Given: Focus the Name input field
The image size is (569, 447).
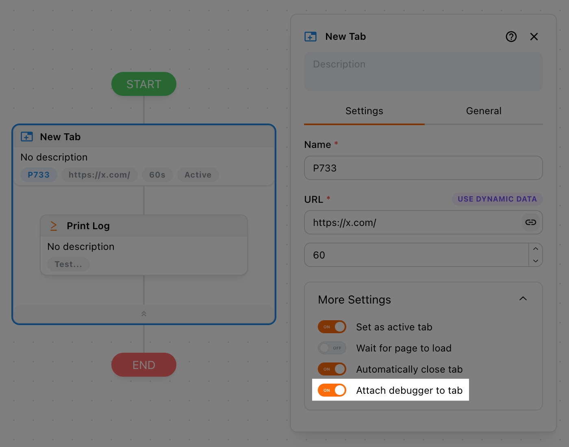Looking at the screenshot, I should (423, 168).
